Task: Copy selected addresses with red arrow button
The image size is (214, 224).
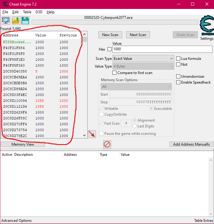Action: pos(92,134)
